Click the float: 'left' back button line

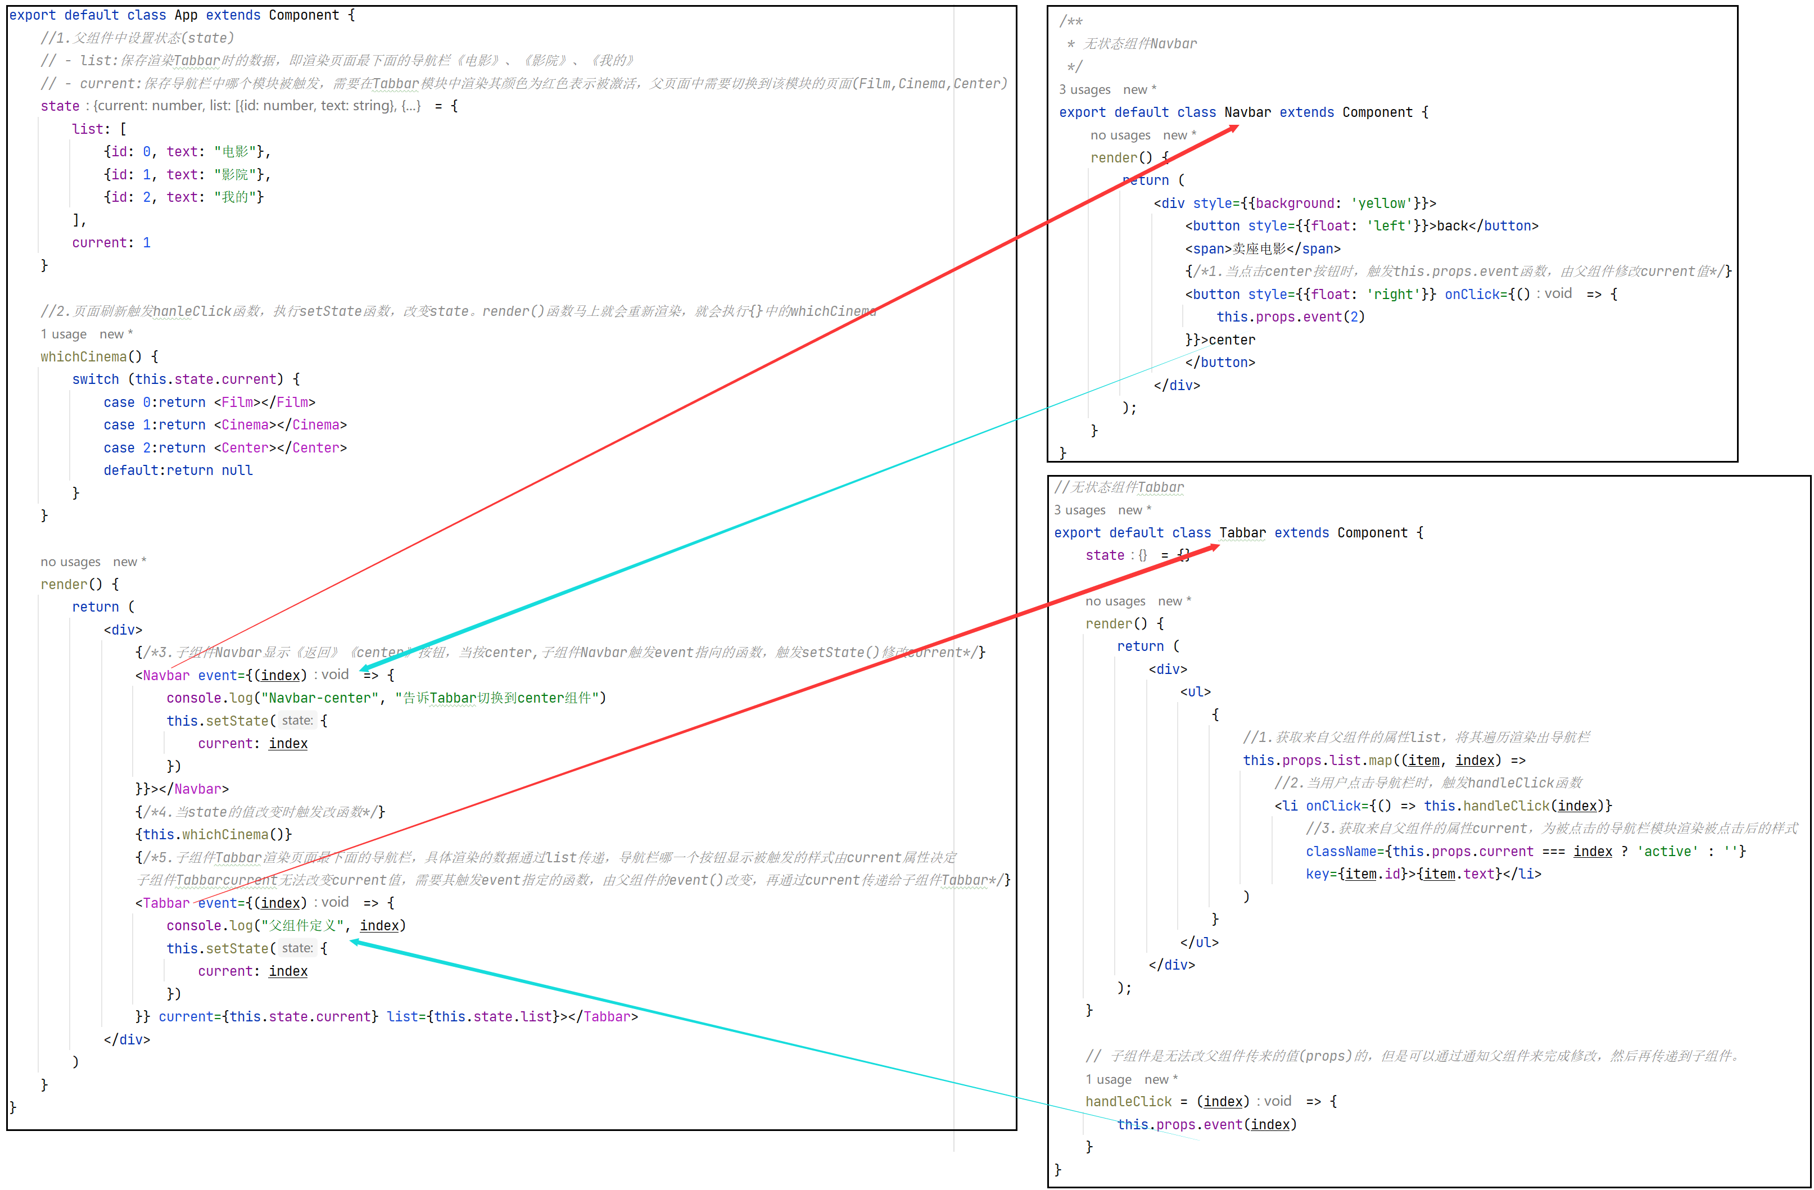[1361, 225]
